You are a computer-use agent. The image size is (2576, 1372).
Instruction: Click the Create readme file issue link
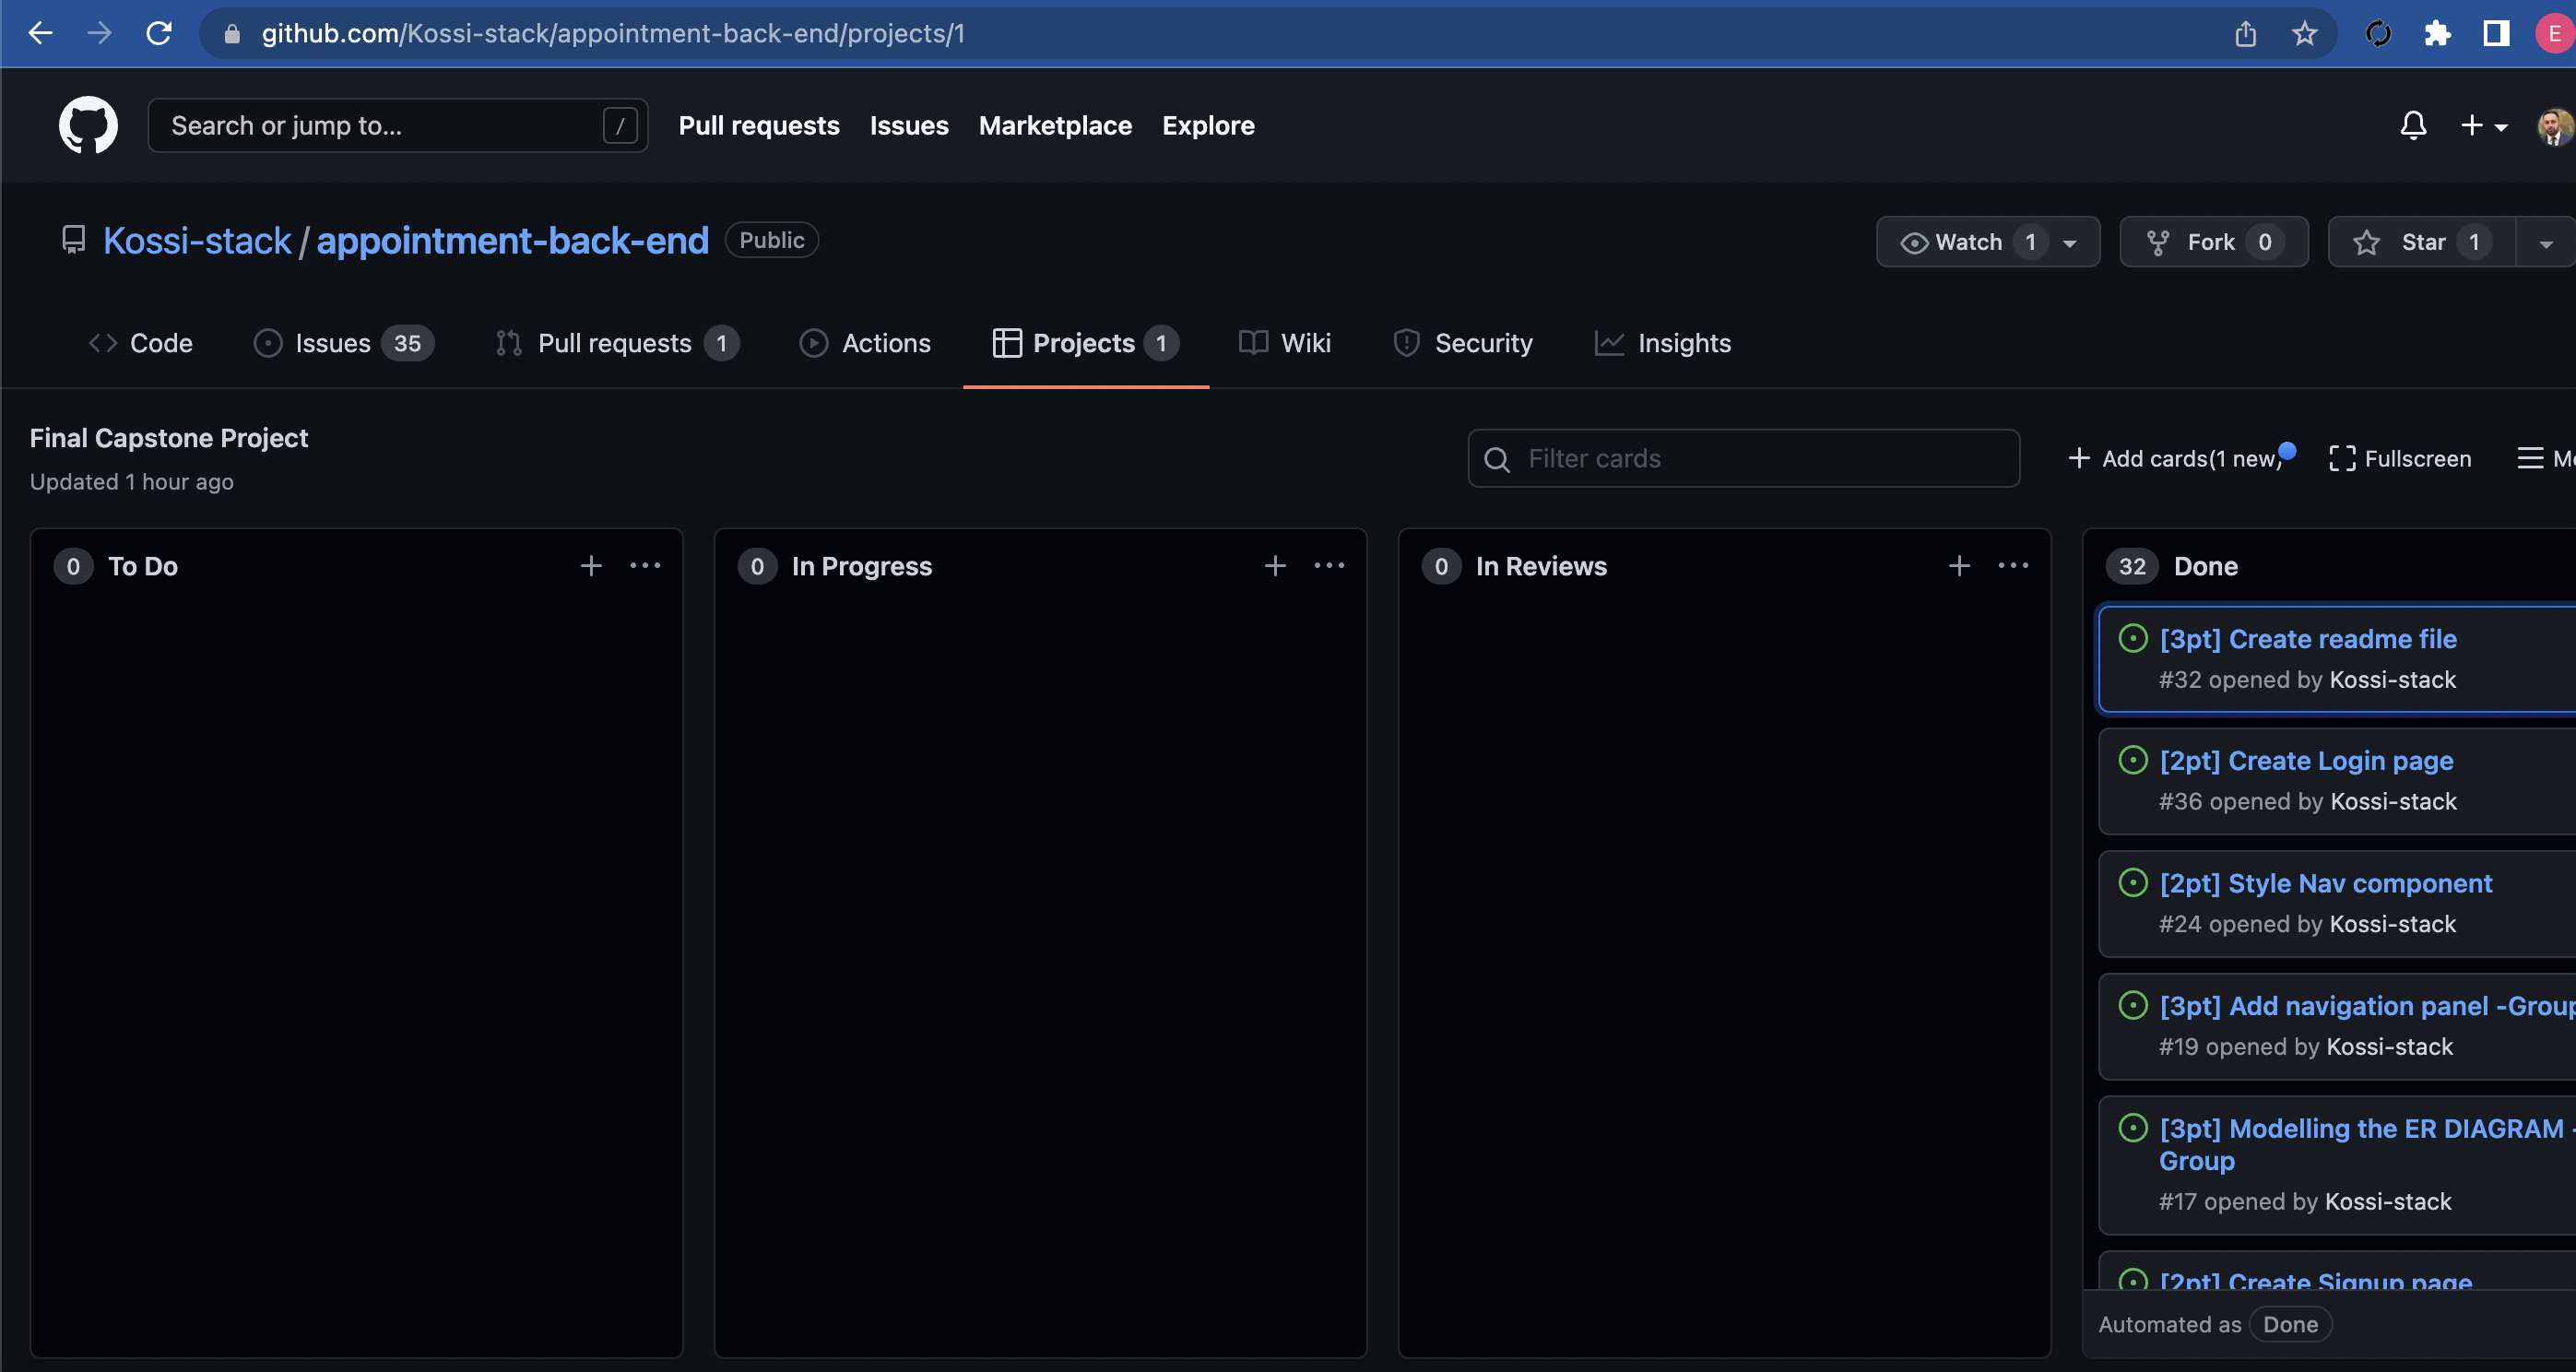pyautogui.click(x=2309, y=637)
